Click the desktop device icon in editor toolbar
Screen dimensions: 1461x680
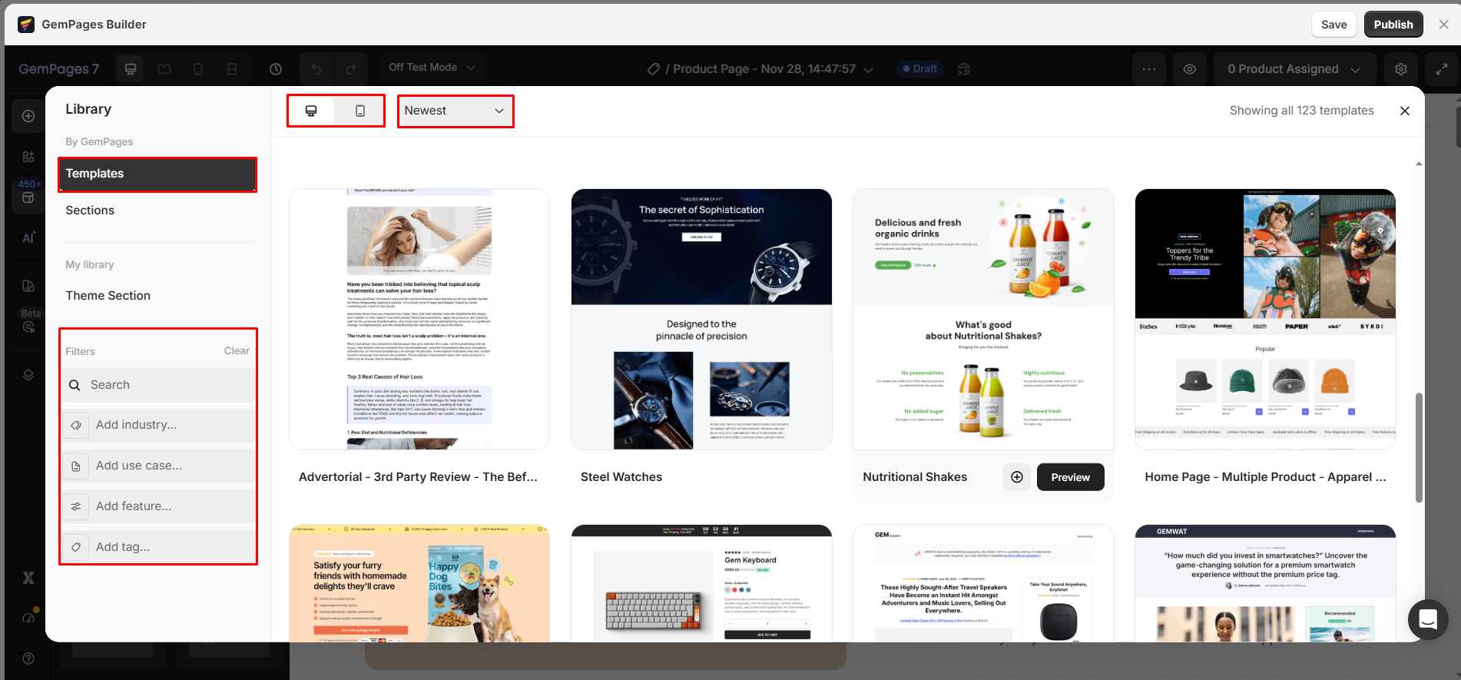[x=131, y=69]
